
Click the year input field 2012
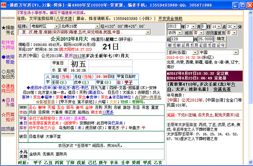pos(174,26)
